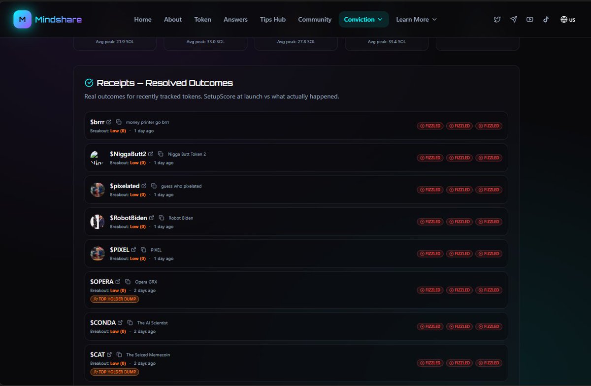Image resolution: width=591 pixels, height=386 pixels.
Task: Copy the $NiggaButt2 token address
Action: pyautogui.click(x=161, y=154)
